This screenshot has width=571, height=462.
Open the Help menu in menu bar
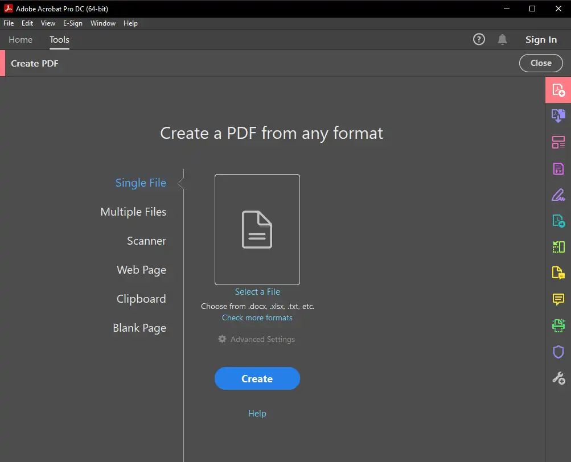pyautogui.click(x=130, y=23)
